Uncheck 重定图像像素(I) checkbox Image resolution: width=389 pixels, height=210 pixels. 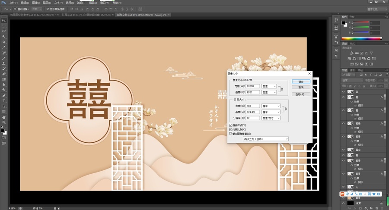pyautogui.click(x=230, y=134)
